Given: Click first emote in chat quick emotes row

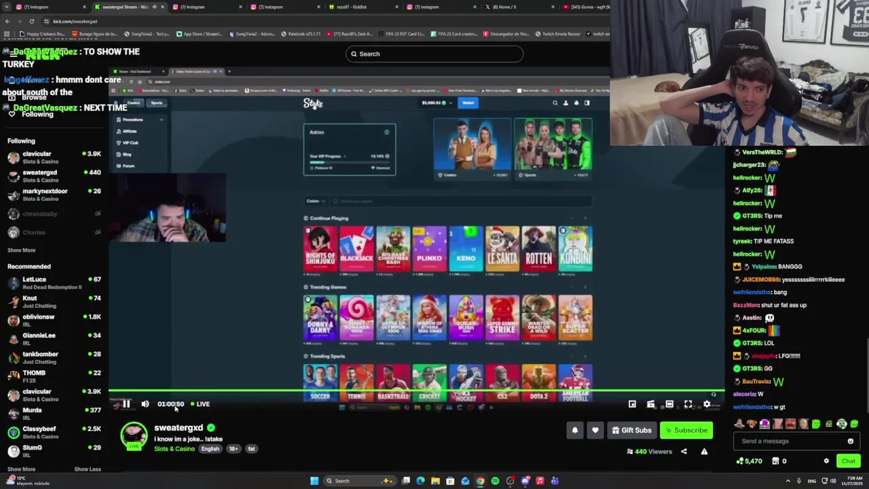Looking at the screenshot, I should pos(739,424).
